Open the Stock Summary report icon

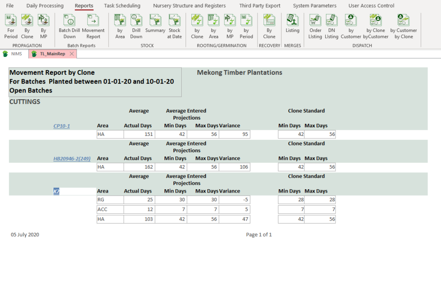tap(155, 21)
